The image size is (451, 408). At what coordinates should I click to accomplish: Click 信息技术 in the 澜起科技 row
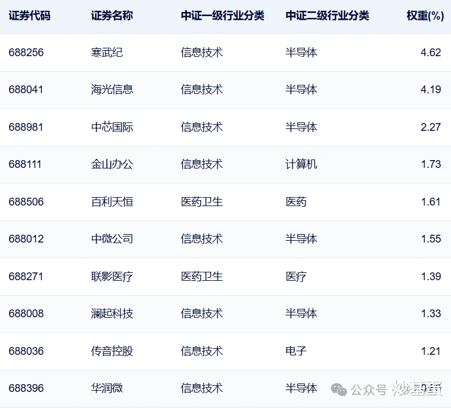click(x=202, y=314)
